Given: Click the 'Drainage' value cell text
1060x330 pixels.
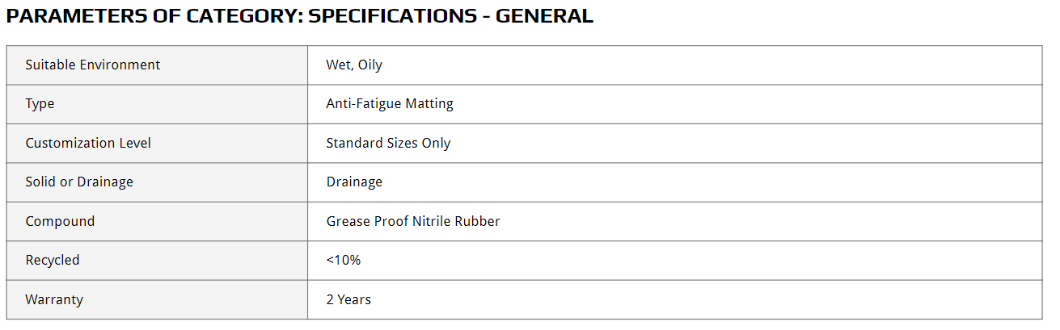Looking at the screenshot, I should tap(354, 182).
